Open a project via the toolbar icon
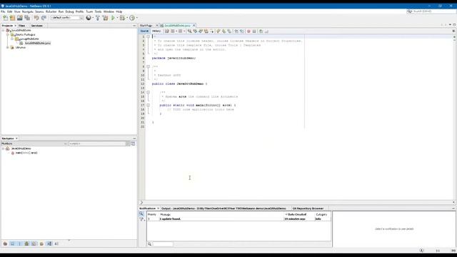Image resolution: width=457 pixels, height=257 pixels. 19,18
